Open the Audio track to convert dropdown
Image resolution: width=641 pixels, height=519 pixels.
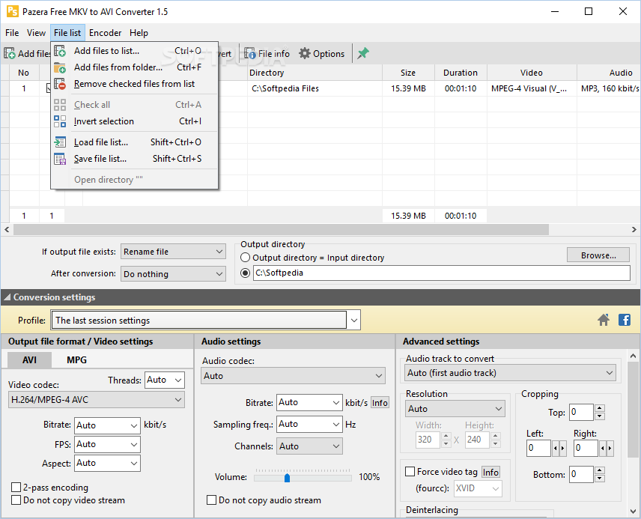[x=511, y=372]
